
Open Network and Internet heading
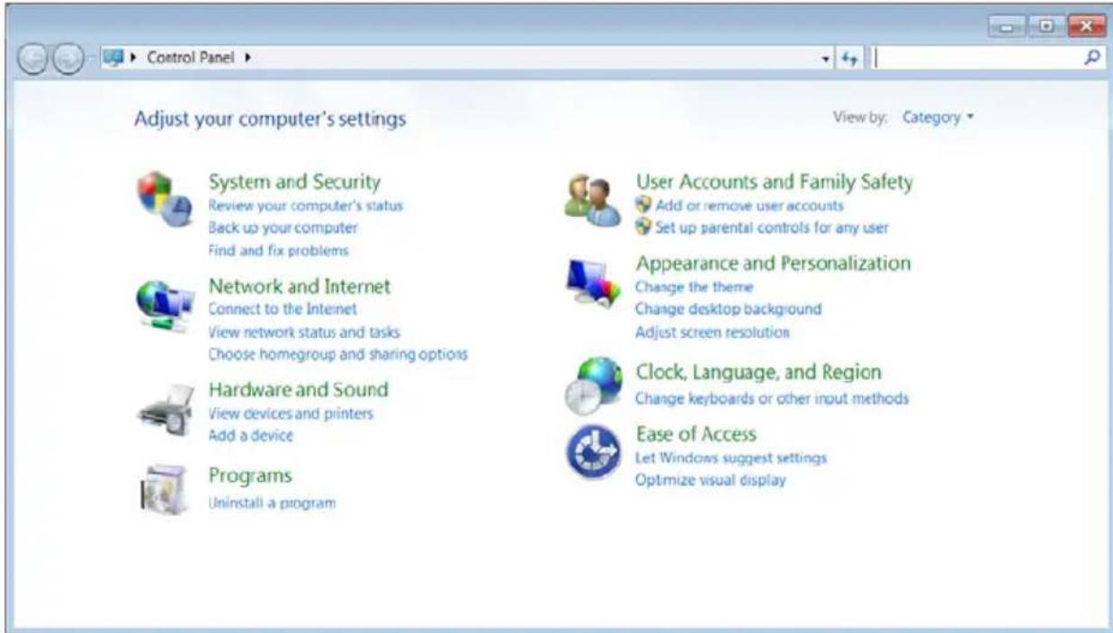coord(300,286)
